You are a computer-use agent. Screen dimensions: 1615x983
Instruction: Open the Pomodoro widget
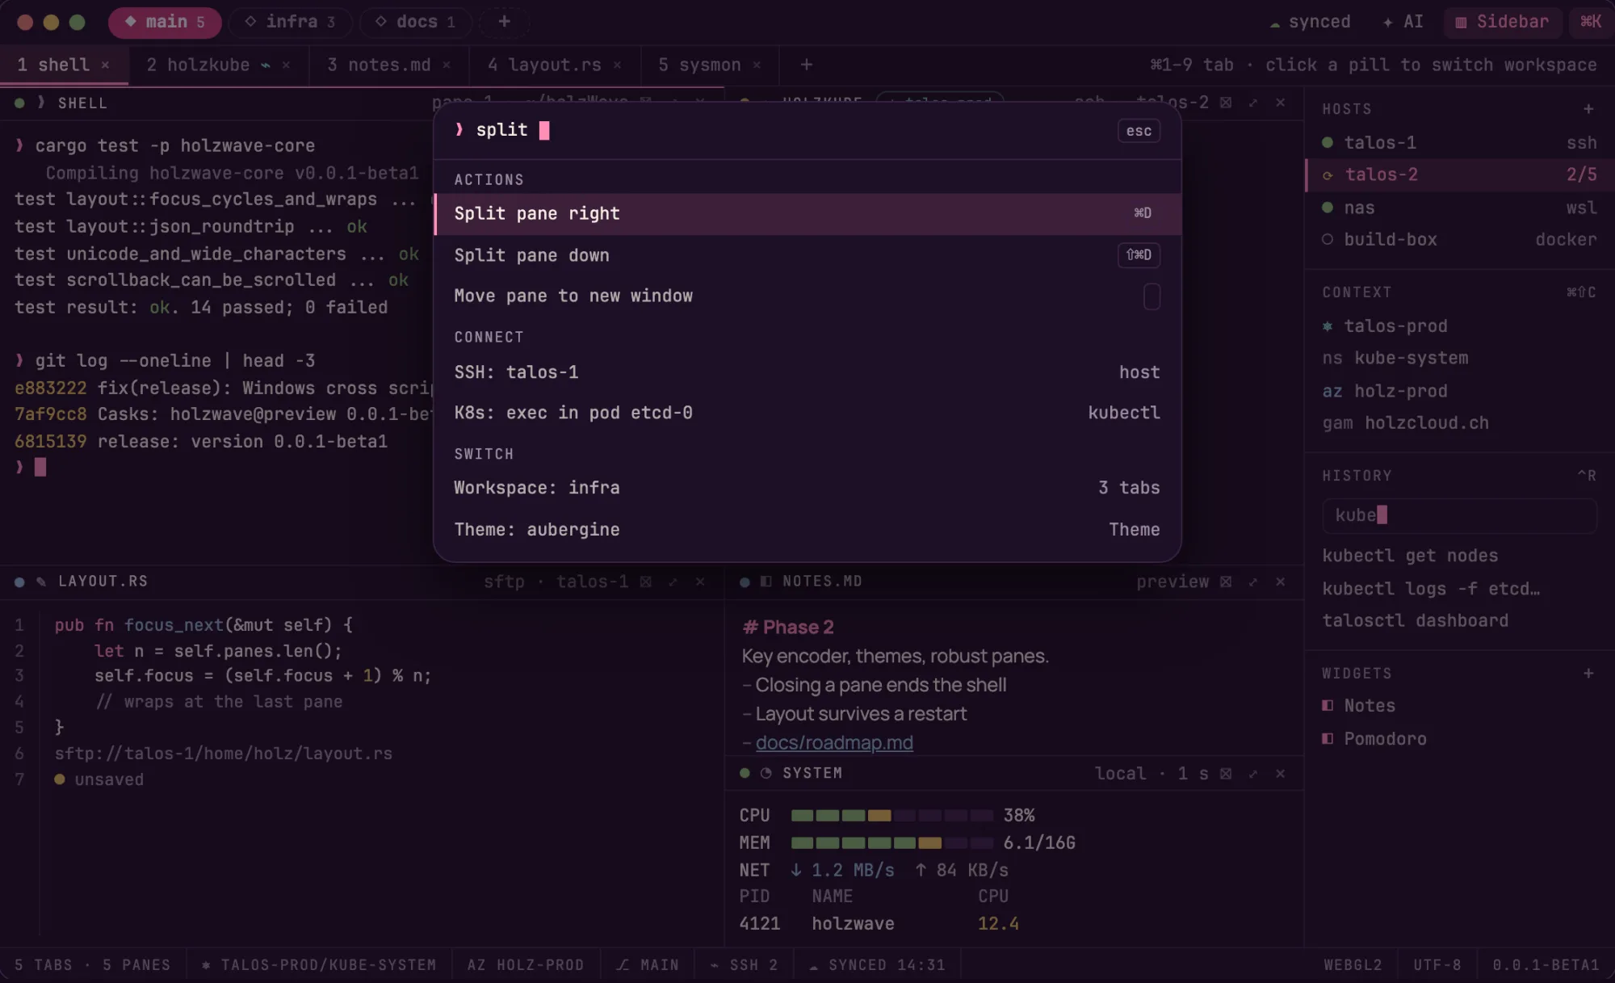[x=1460, y=739]
